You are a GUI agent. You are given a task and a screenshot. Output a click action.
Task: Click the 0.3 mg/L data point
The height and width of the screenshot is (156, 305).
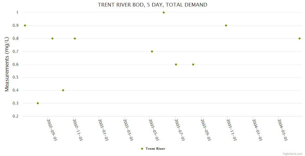tap(38, 103)
